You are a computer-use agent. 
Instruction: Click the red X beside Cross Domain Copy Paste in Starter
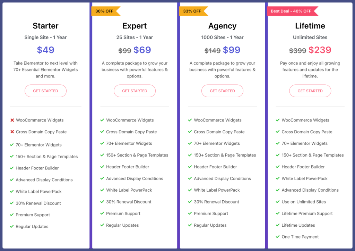(12, 132)
